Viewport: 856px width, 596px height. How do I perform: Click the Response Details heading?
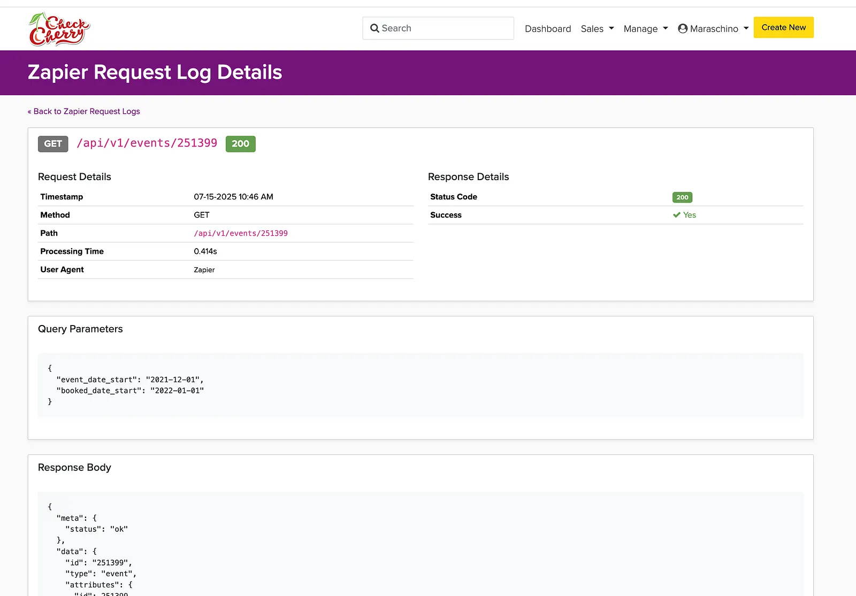click(x=469, y=177)
